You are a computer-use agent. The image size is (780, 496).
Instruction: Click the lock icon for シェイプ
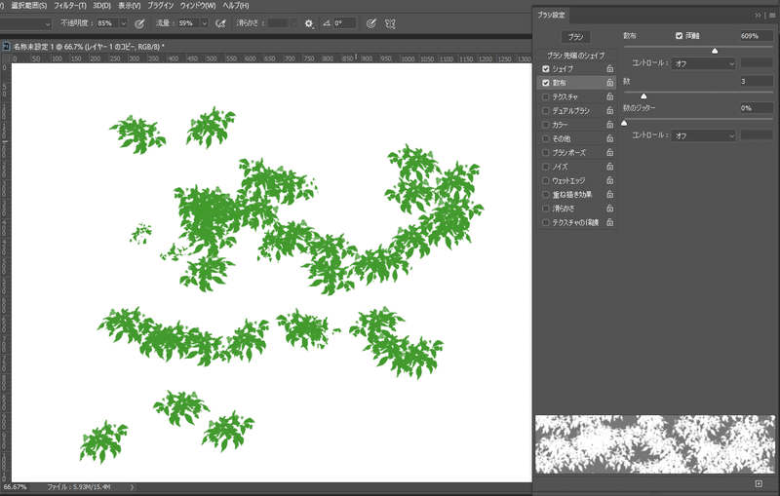click(x=610, y=68)
